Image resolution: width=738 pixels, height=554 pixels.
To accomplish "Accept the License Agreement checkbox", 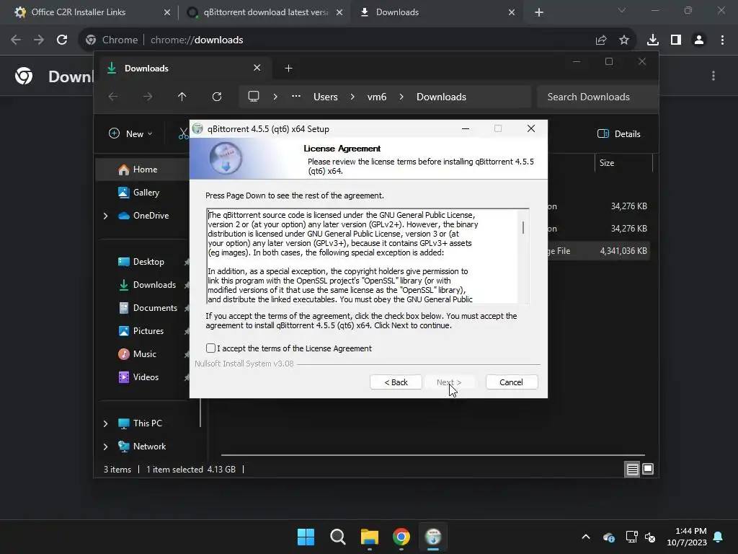I will tap(210, 348).
